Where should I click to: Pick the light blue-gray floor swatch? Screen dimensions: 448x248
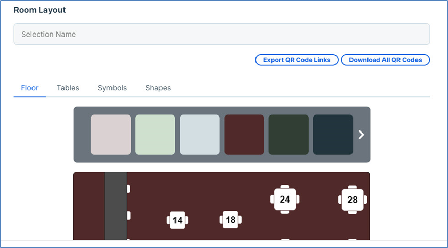200,135
